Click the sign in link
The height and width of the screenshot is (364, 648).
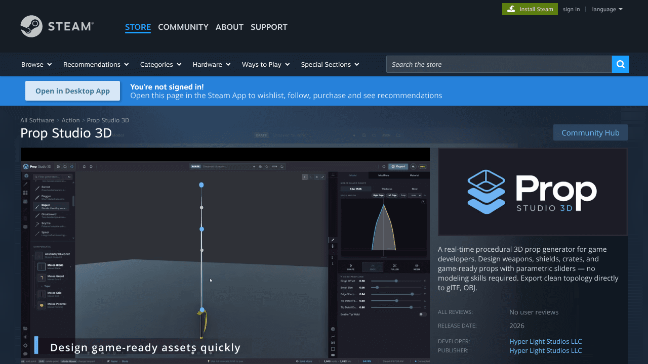pos(572,9)
